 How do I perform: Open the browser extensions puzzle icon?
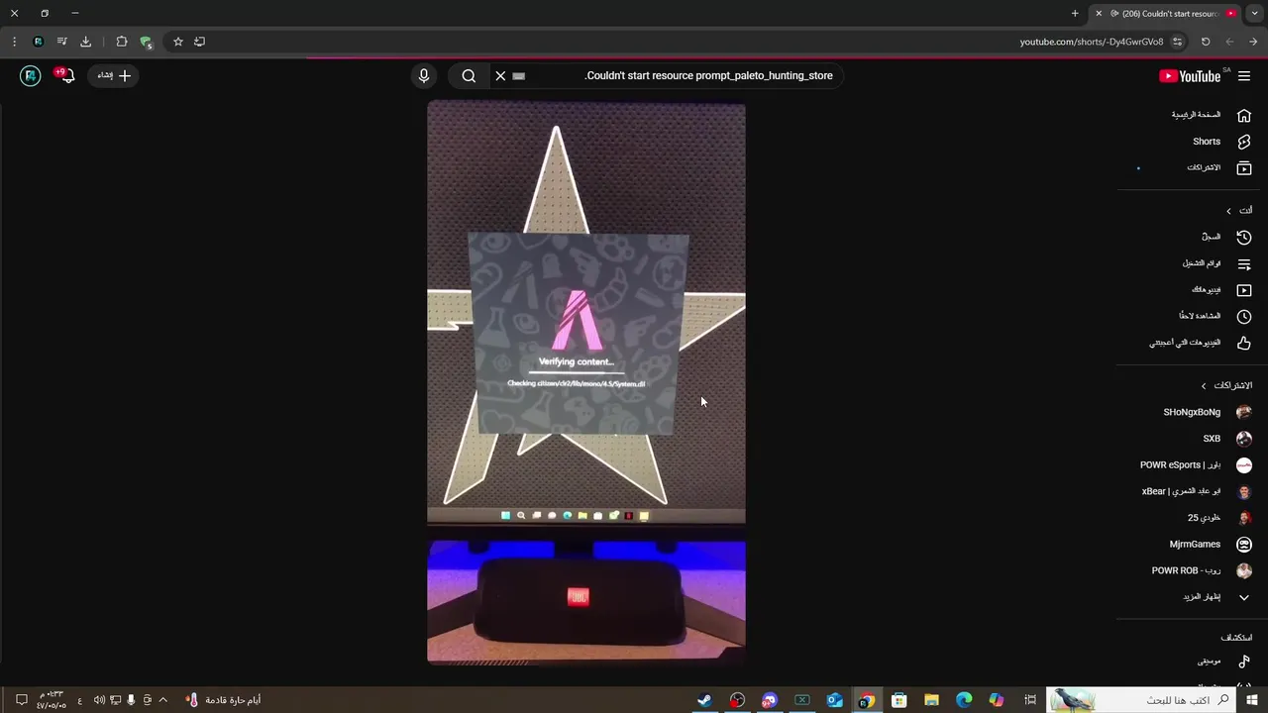point(122,42)
